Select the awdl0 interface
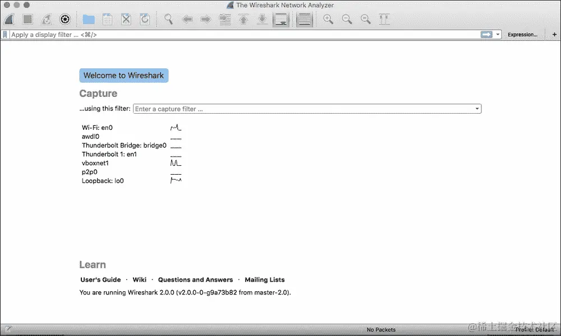 point(90,137)
